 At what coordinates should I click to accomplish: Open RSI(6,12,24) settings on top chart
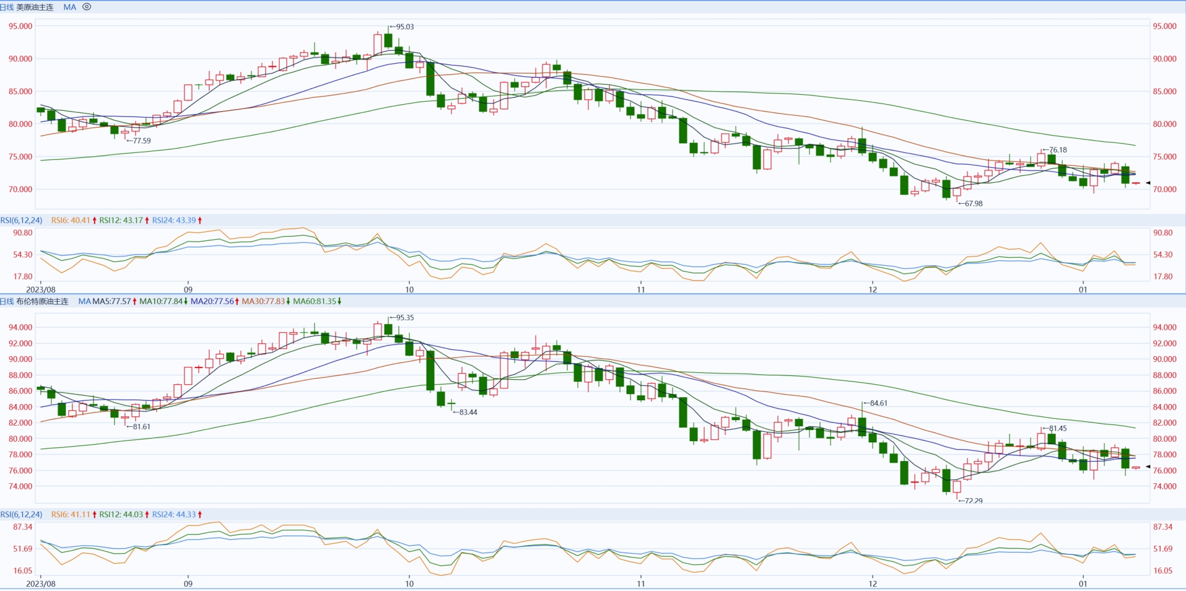point(22,221)
